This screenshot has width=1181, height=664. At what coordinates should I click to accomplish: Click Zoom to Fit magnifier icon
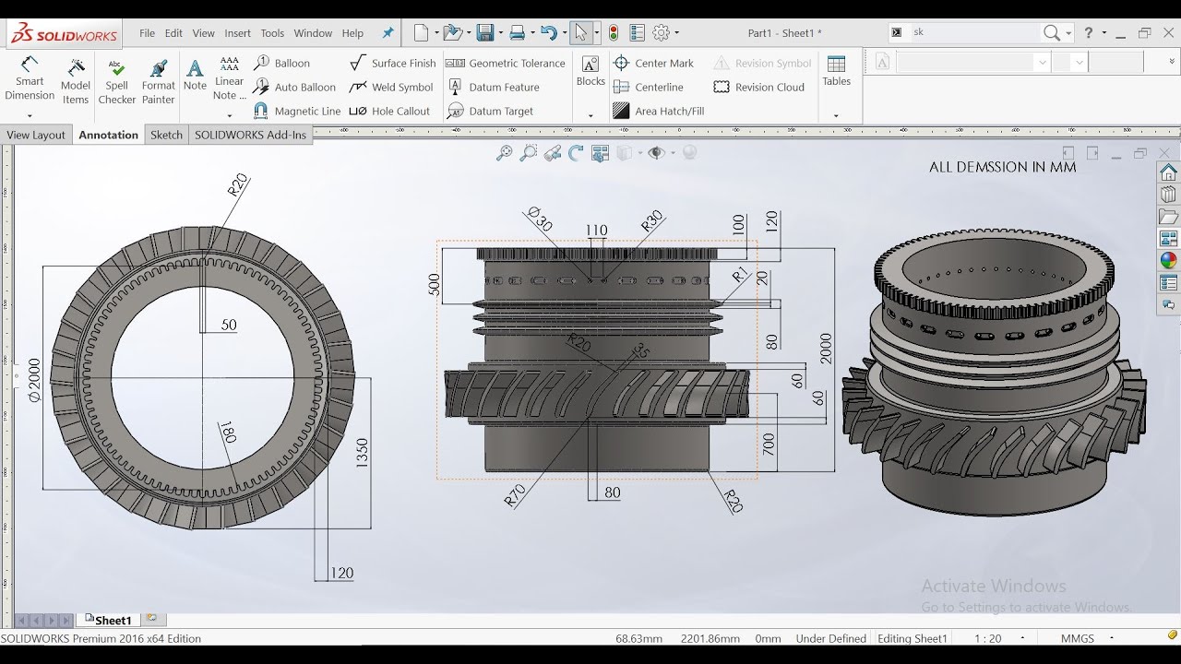504,153
